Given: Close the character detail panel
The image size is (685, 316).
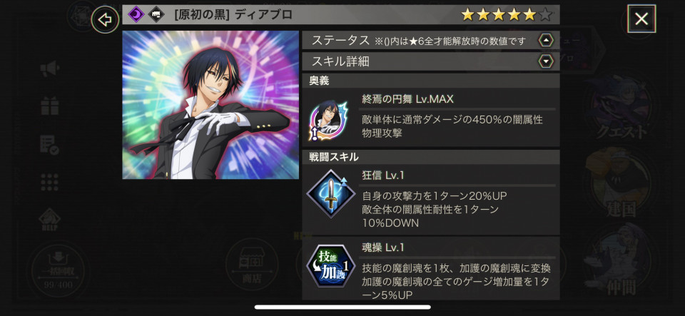Looking at the screenshot, I should click(641, 19).
